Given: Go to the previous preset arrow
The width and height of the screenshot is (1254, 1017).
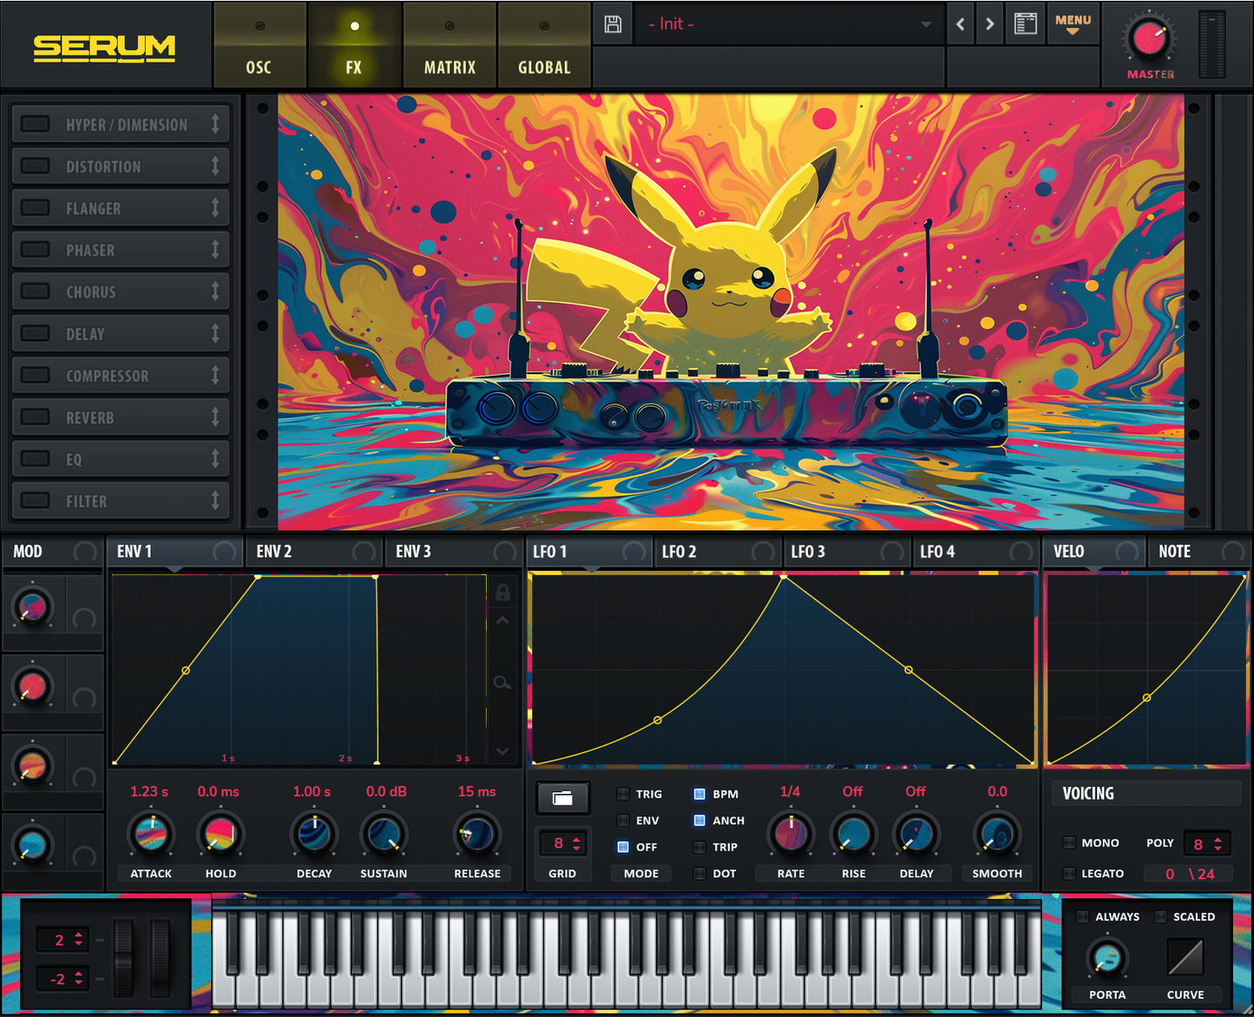Looking at the screenshot, I should (x=960, y=24).
